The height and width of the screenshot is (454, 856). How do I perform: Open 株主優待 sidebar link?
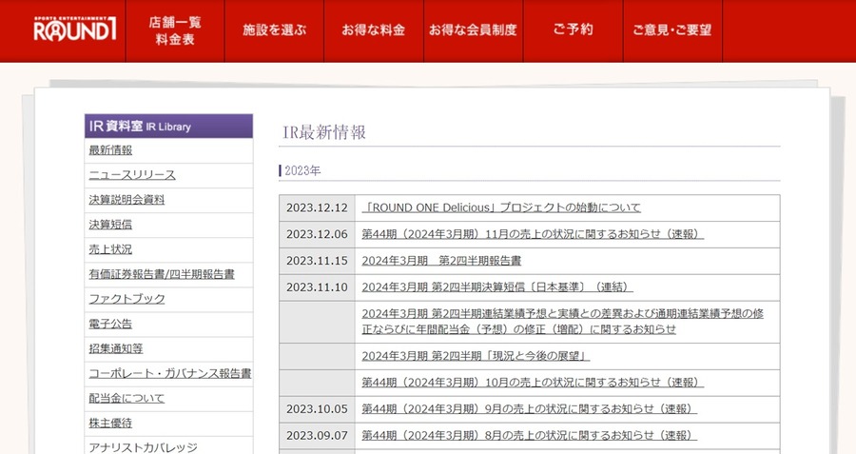pyautogui.click(x=110, y=424)
